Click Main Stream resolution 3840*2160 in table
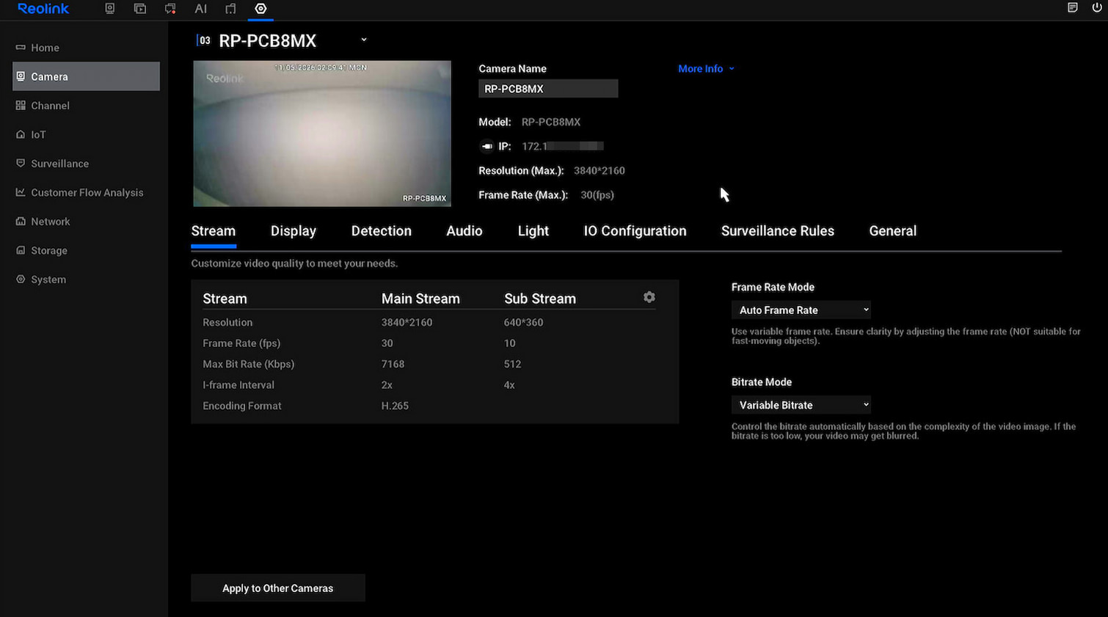Screen dimensions: 1108x617 pyautogui.click(x=407, y=322)
